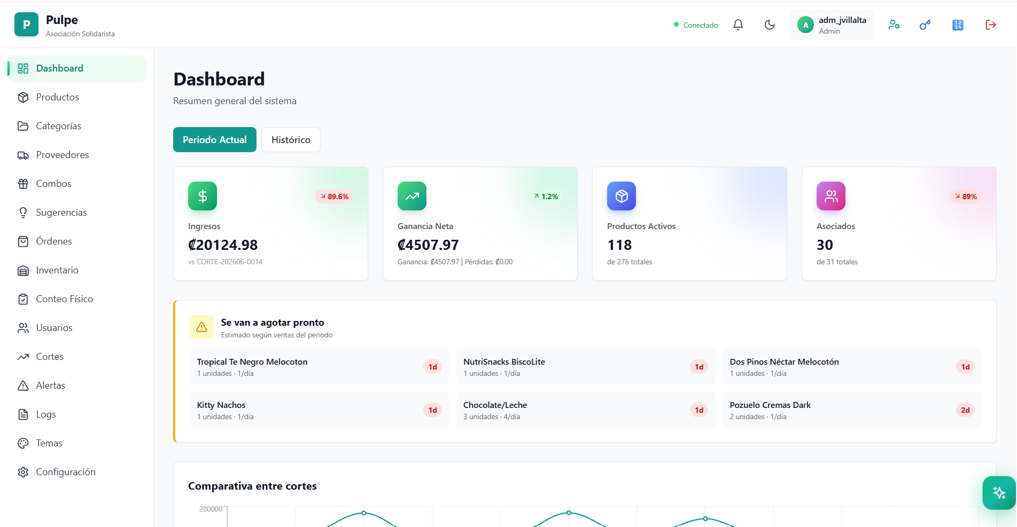
Task: Click the Inventario sidebar icon
Action: coord(23,270)
